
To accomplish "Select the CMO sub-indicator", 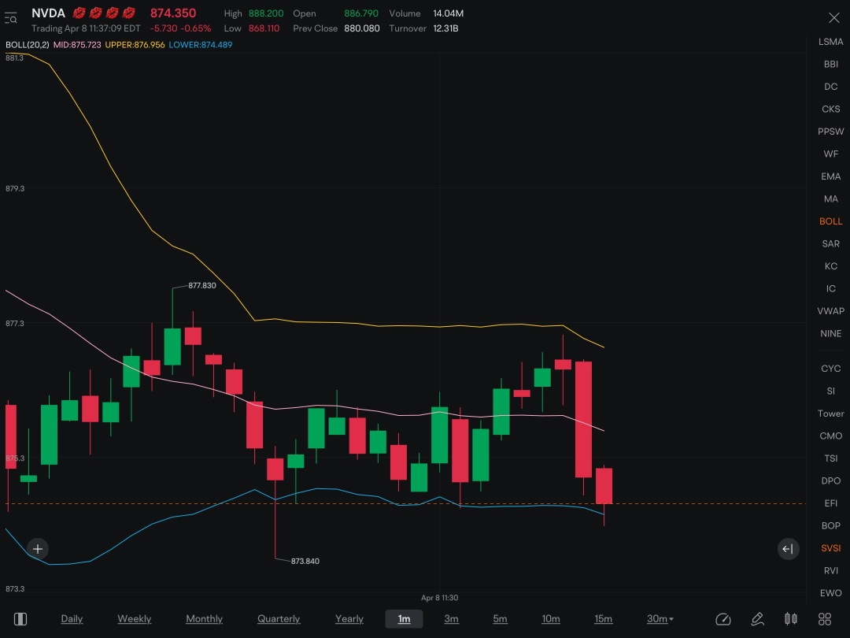I will 830,436.
